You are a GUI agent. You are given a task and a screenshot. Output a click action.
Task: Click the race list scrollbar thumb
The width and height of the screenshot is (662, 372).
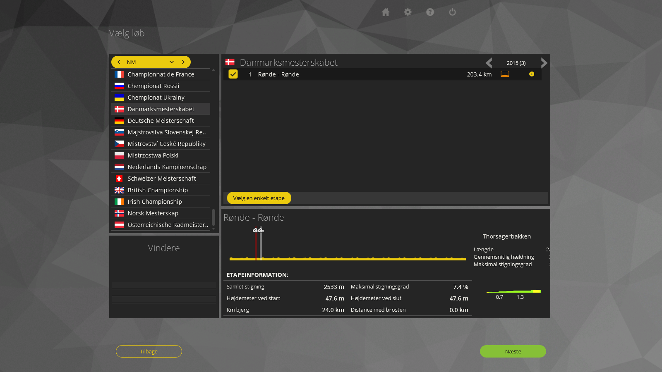[x=213, y=217]
